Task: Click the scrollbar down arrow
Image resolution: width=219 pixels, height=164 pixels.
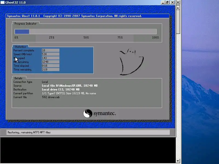Action: tap(178, 161)
